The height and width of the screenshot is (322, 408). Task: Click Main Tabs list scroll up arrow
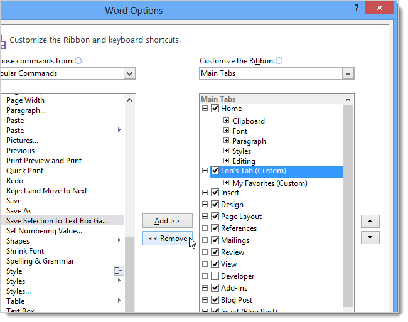tap(348, 100)
